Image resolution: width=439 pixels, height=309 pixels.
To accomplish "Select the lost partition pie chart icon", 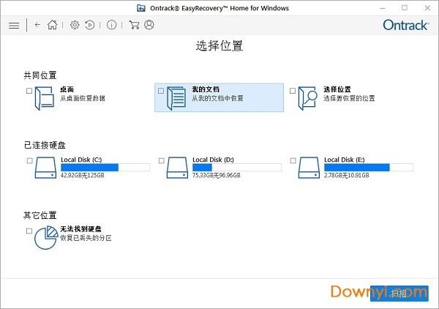I will coord(46,237).
